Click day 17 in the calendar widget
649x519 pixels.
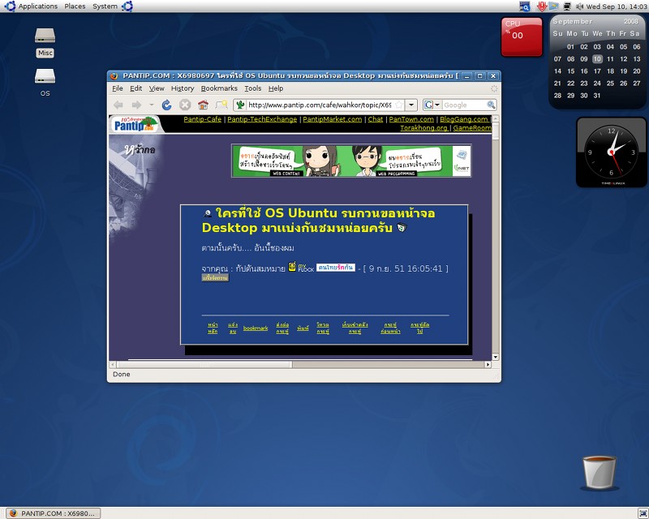(x=597, y=71)
